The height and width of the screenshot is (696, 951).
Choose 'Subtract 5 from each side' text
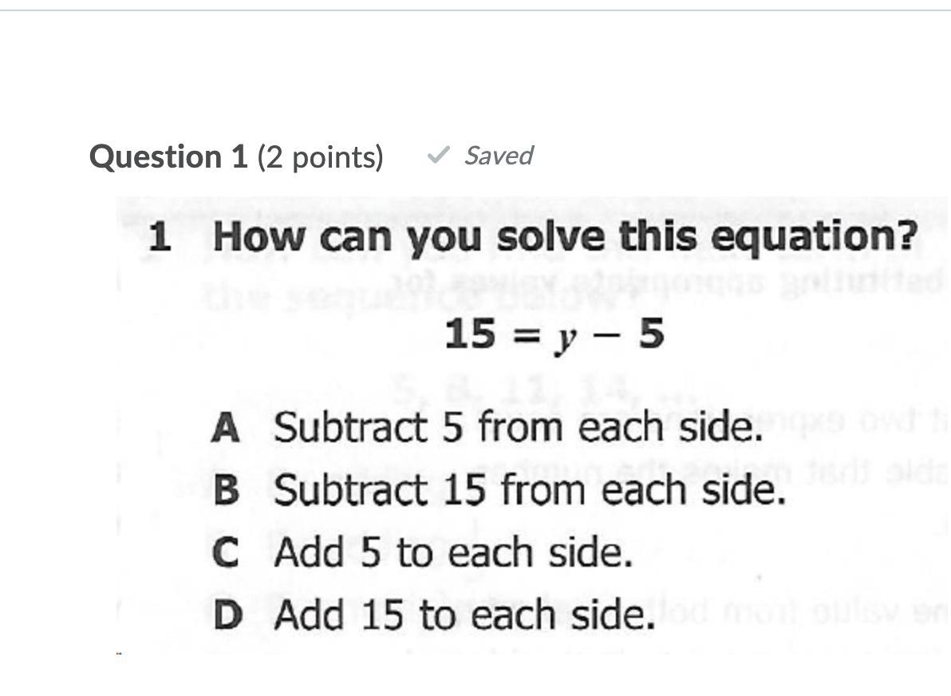point(514,429)
